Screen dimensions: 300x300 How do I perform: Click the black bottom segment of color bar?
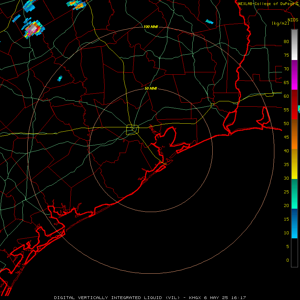294,253
